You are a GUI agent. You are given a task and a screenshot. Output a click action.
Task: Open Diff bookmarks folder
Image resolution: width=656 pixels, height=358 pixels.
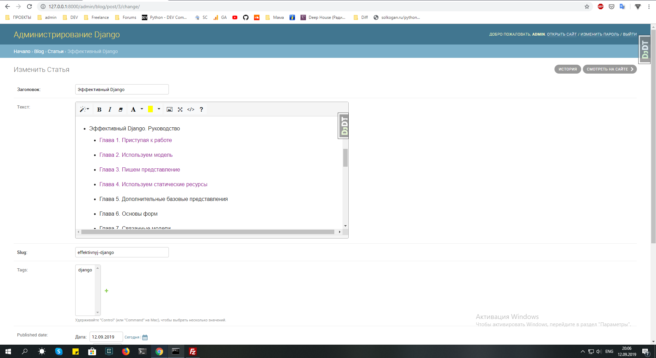361,17
